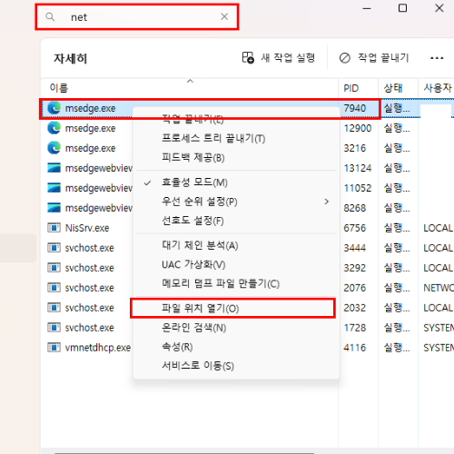Click the webview icon in PID 8268 row
This screenshot has height=454, width=454.
54,208
